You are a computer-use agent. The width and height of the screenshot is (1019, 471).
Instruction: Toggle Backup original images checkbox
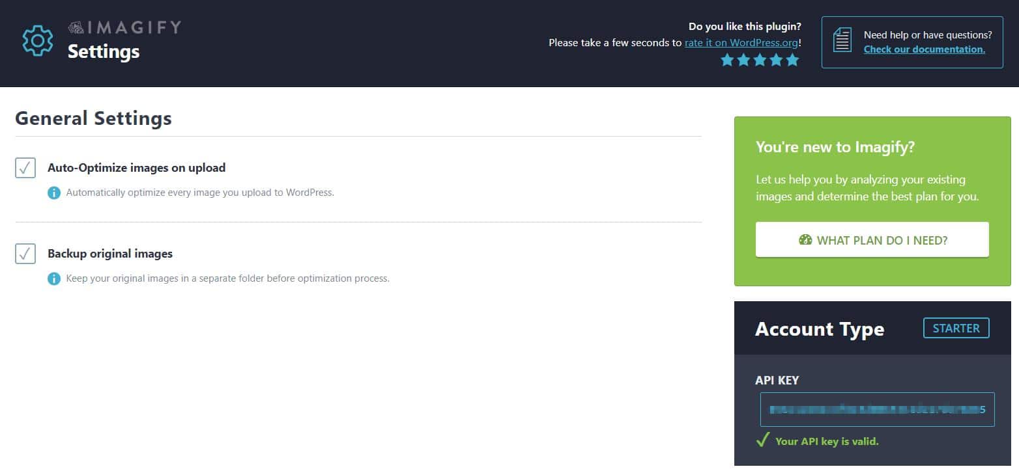pos(25,254)
